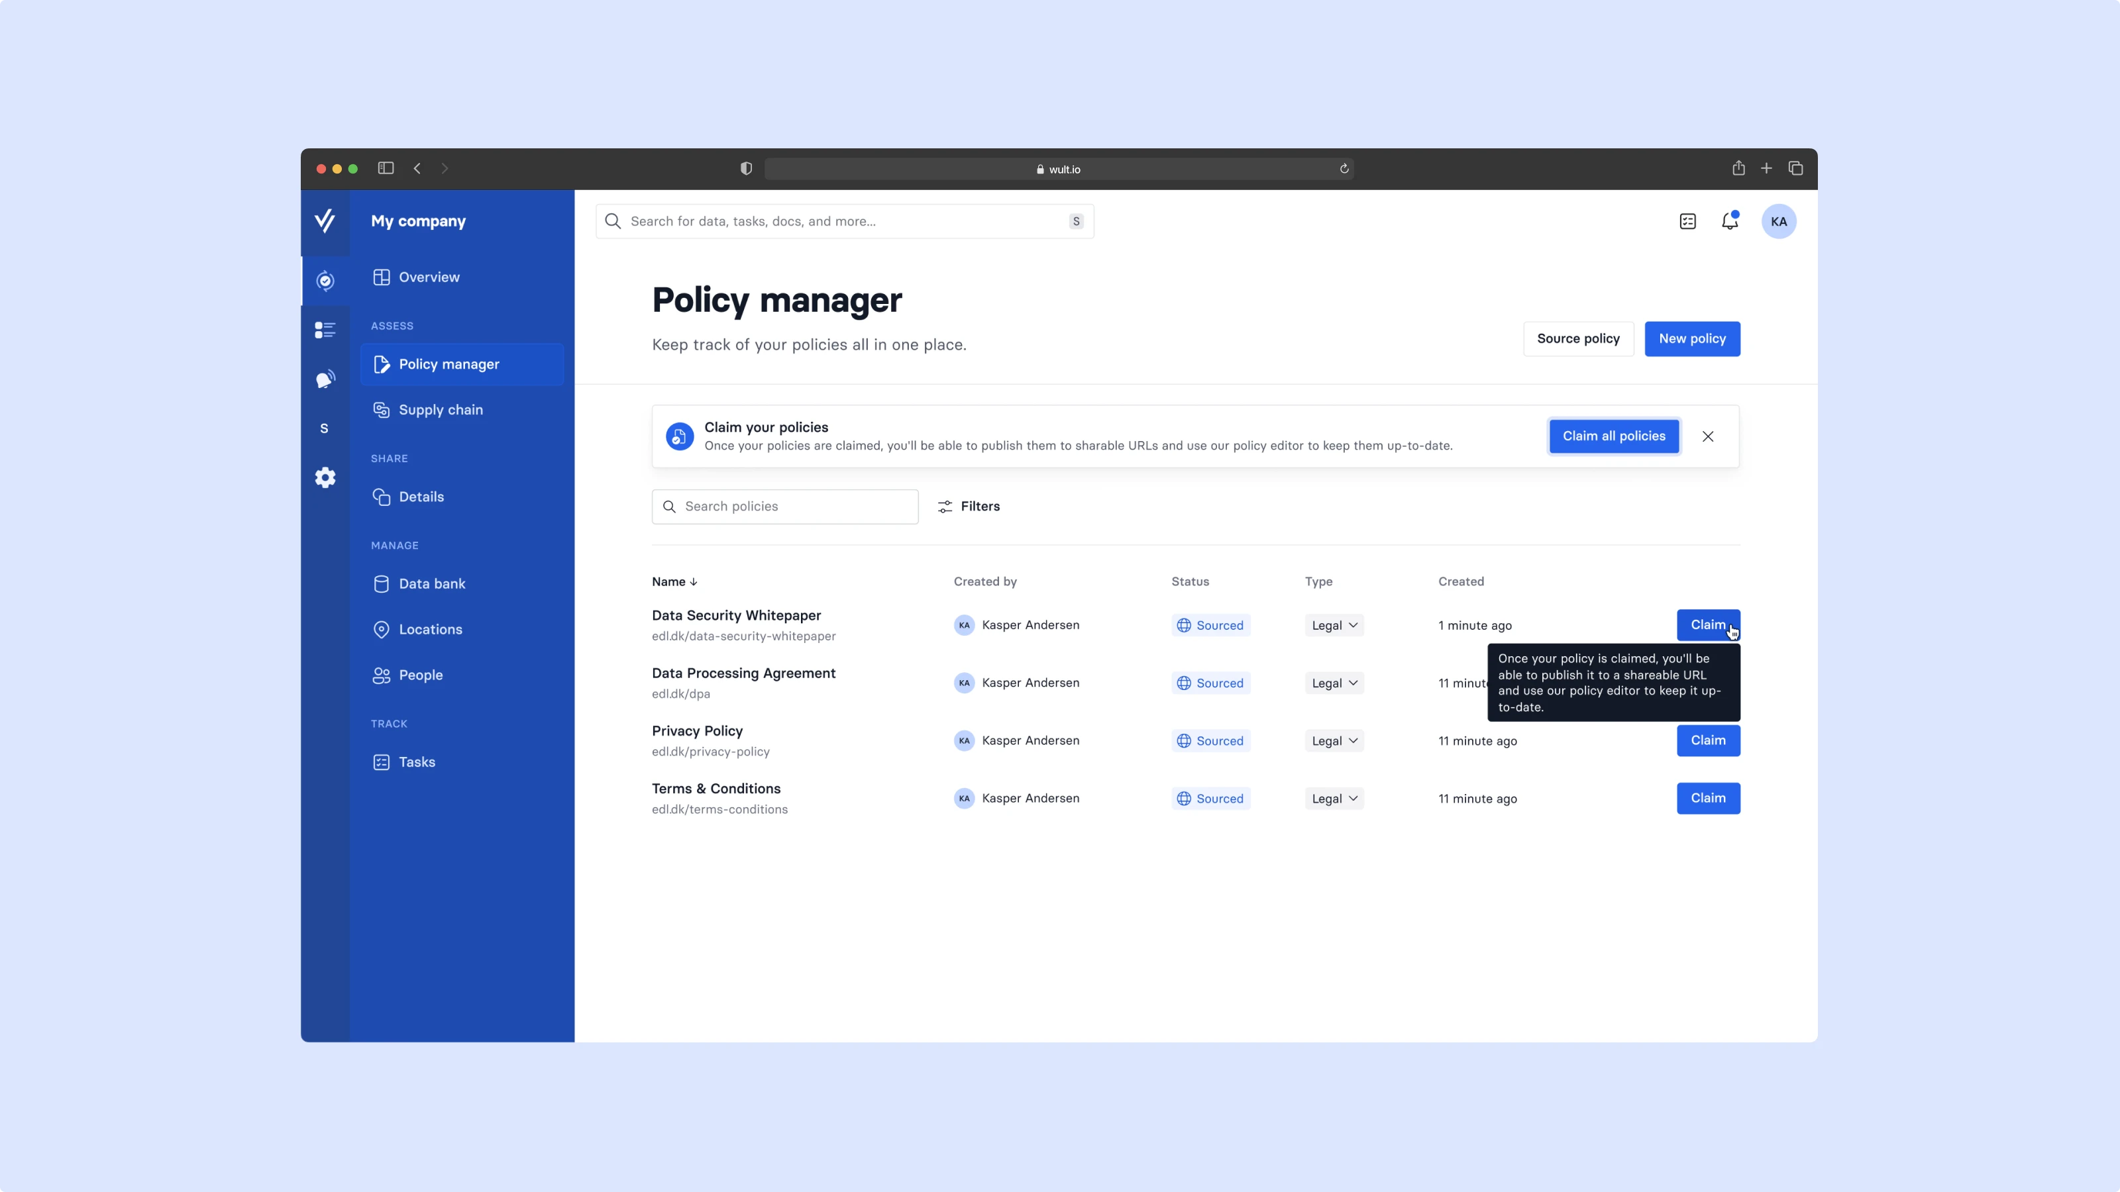Image resolution: width=2120 pixels, height=1192 pixels.
Task: Click the New policy button
Action: click(1691, 339)
